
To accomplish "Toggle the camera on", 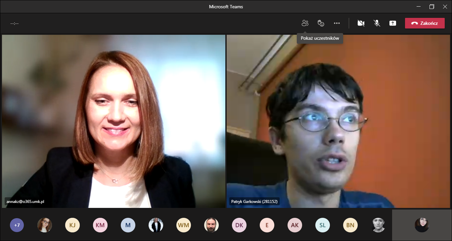I will (x=361, y=23).
